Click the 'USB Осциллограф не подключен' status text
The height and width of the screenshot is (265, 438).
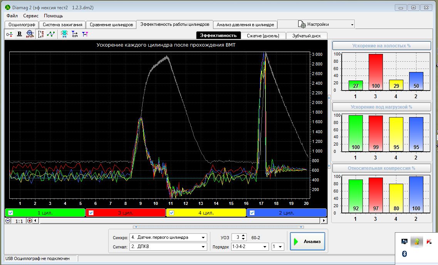point(37,258)
